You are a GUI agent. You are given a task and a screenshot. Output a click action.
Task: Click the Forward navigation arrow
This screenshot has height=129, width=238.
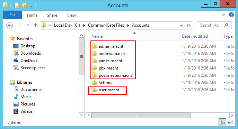pyautogui.click(x=20, y=25)
